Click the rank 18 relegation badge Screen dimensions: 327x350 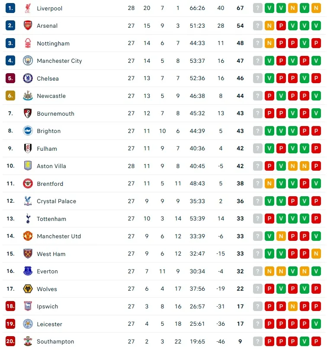point(10,306)
